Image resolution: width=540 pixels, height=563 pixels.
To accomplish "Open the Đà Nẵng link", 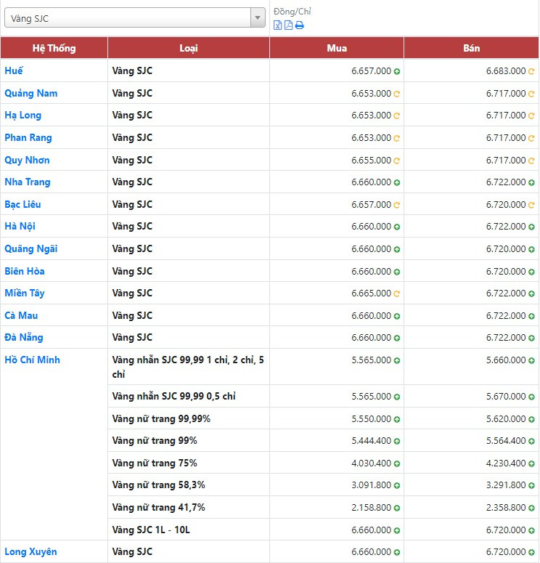I will 24,338.
